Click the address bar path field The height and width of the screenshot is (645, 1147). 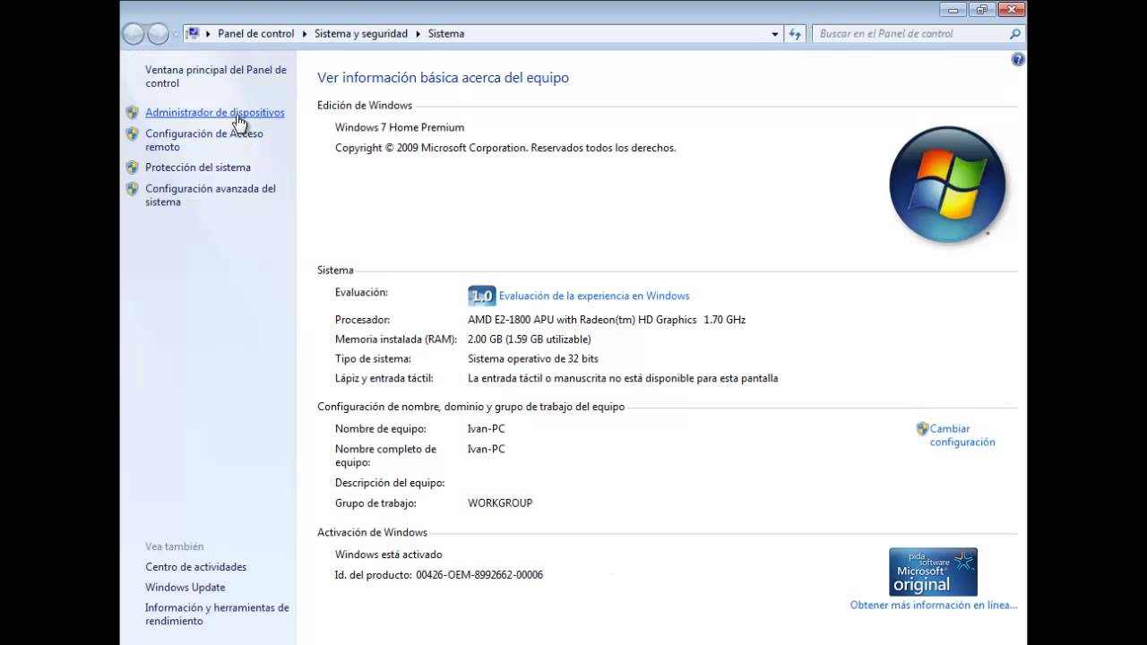(x=484, y=34)
